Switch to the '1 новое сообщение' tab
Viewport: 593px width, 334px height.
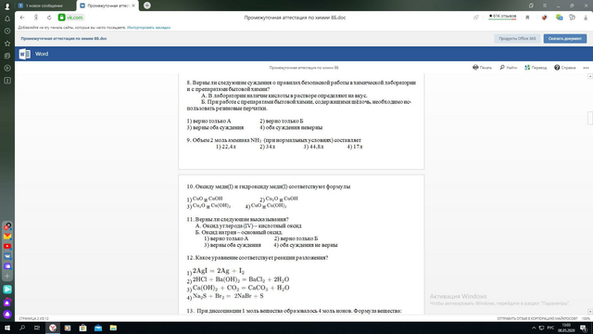pos(45,6)
